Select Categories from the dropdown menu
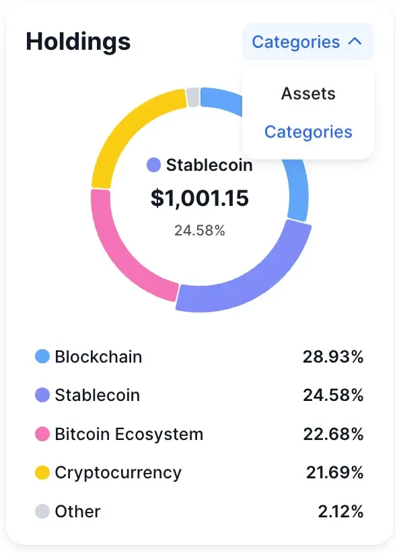The height and width of the screenshot is (553, 401). (x=308, y=132)
